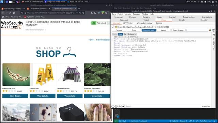
Task: Expand the Actions dropdown in request editor
Action: [x=132, y=34]
